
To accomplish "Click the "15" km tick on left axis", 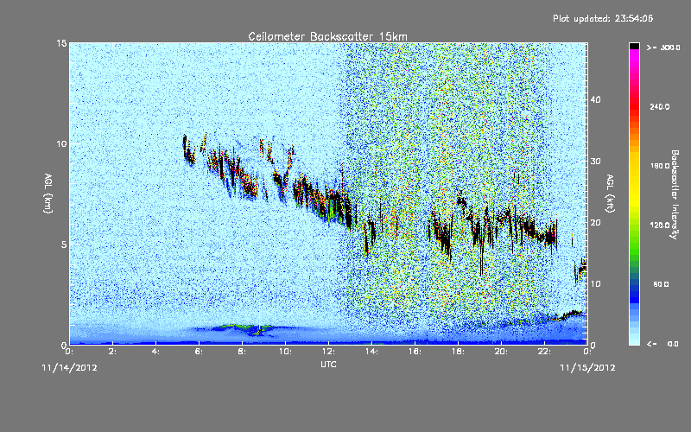I will click(61, 43).
